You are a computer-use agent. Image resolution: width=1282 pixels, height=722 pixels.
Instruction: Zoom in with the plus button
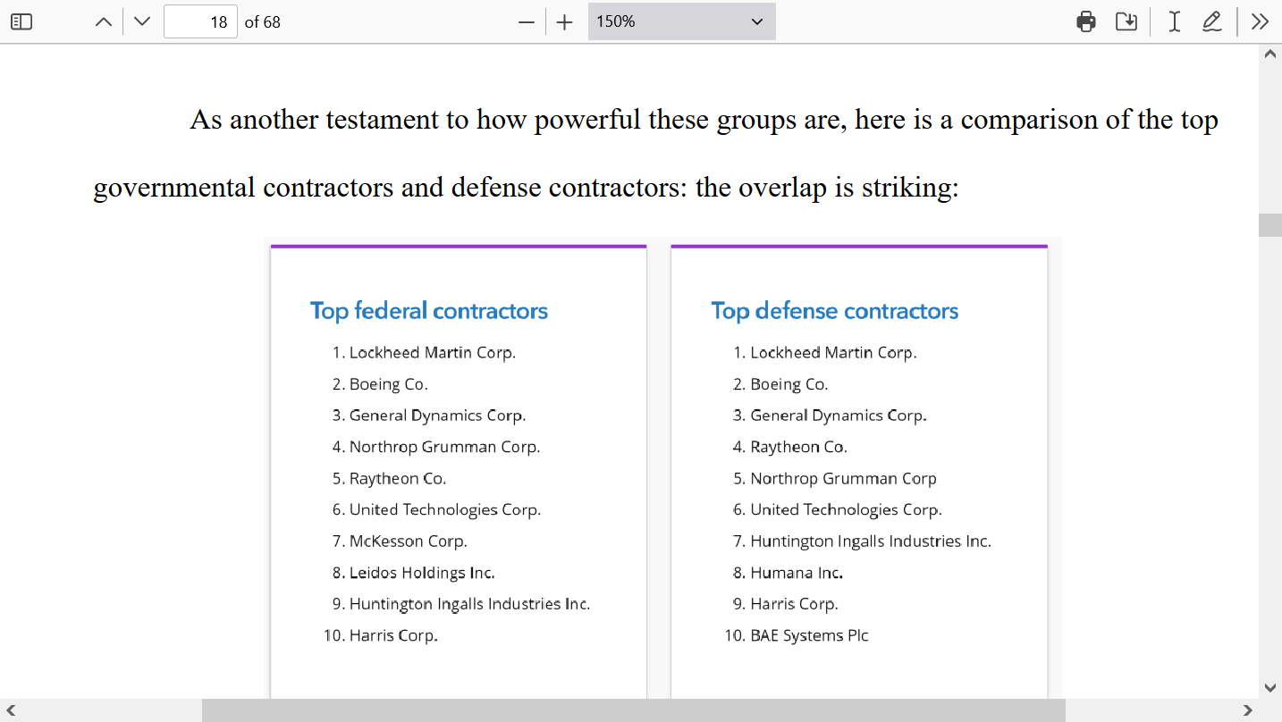coord(564,21)
